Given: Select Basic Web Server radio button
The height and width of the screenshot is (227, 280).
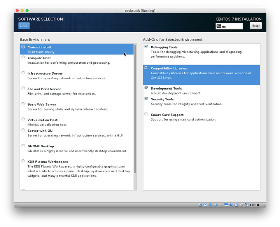Looking at the screenshot, I should (x=23, y=104).
